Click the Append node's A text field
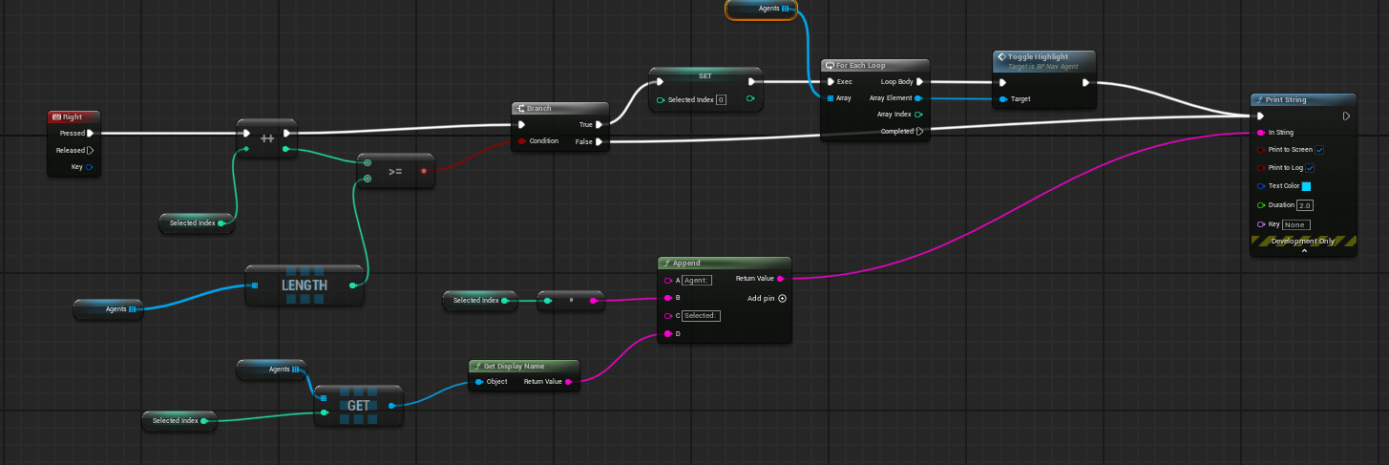The width and height of the screenshot is (1389, 465). coord(697,280)
